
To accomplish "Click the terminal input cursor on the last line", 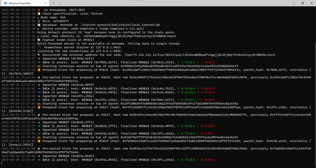I will [2, 164].
